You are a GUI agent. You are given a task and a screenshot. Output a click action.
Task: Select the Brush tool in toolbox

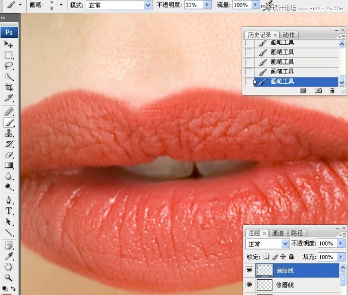tap(9, 123)
